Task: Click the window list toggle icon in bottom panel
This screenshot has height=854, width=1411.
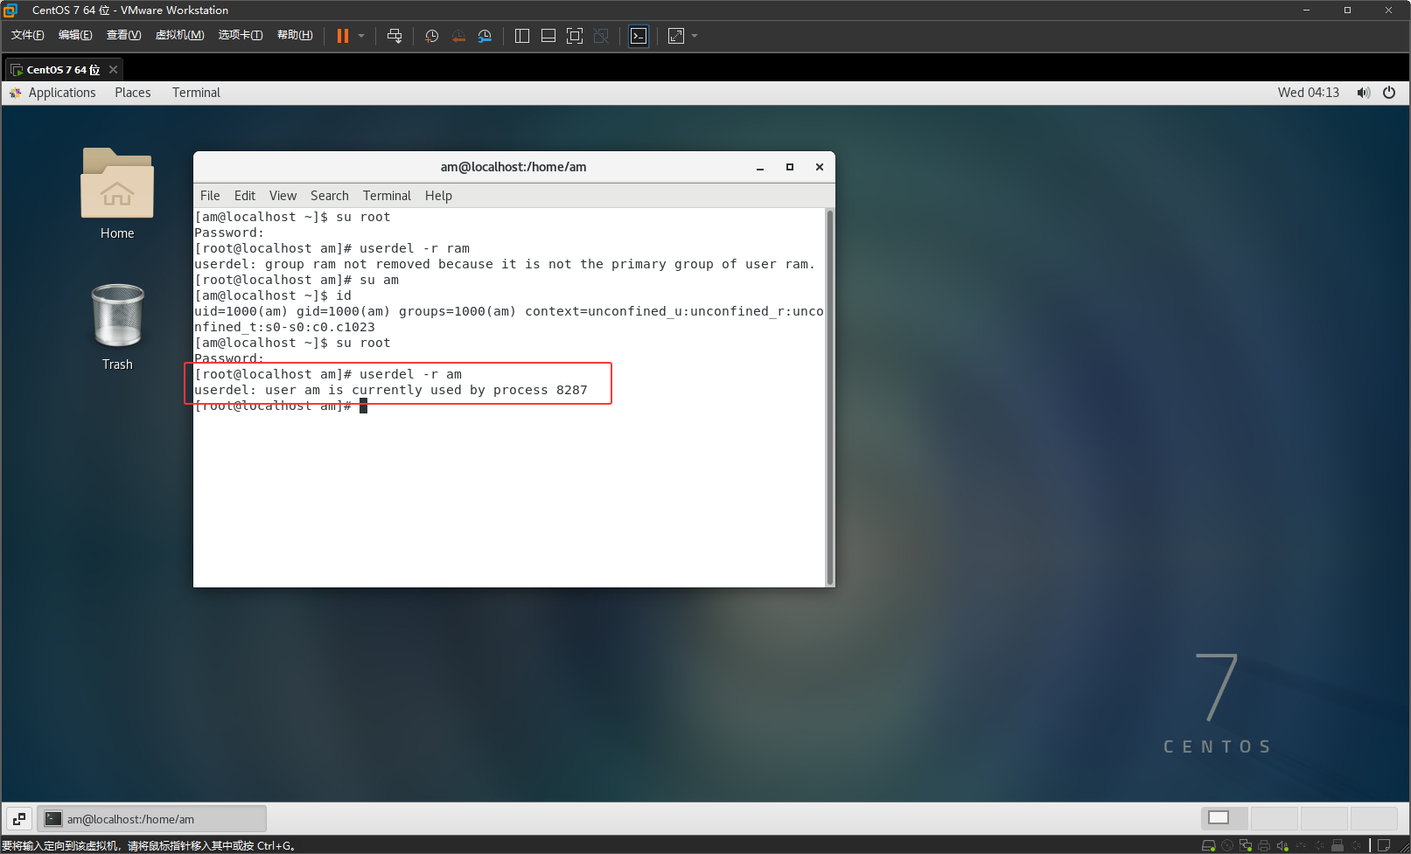Action: [x=19, y=819]
